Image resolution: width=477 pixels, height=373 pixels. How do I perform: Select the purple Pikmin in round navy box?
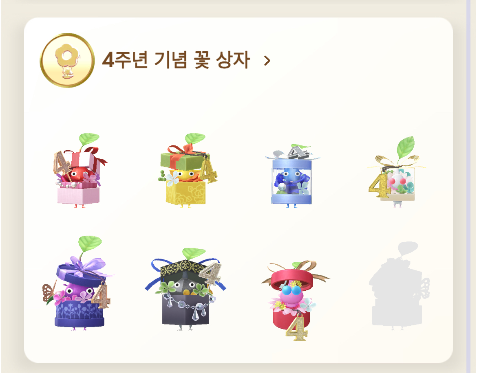[x=79, y=283]
